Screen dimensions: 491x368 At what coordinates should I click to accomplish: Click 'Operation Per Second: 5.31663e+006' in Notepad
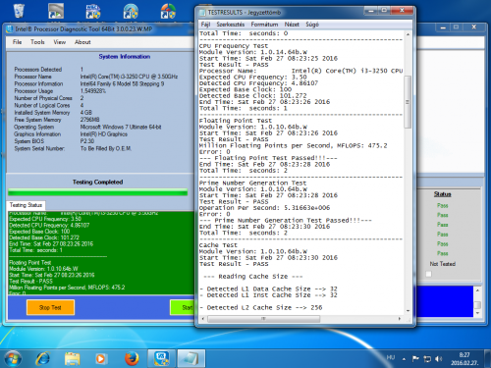264,208
